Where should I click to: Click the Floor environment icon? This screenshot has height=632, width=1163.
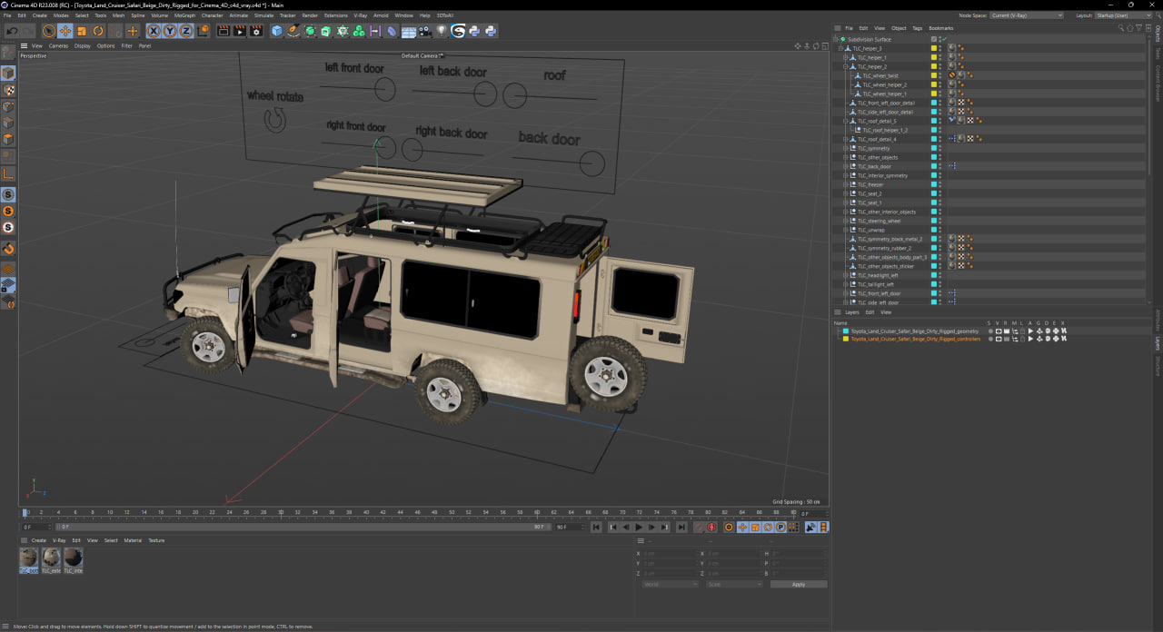[409, 31]
